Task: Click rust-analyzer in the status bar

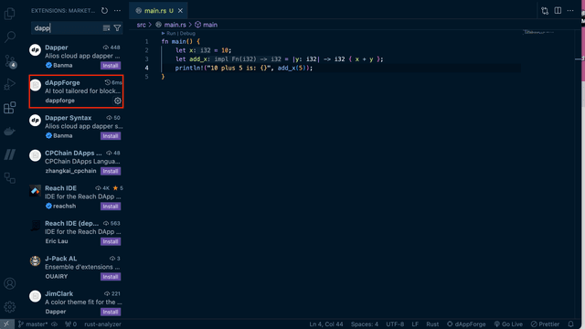Action: (x=102, y=324)
